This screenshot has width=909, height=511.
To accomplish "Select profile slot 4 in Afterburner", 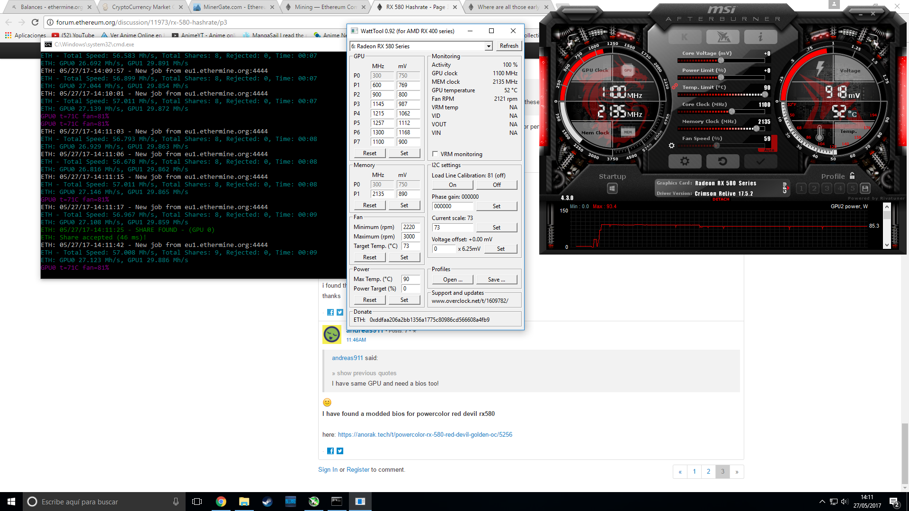I will (x=839, y=188).
